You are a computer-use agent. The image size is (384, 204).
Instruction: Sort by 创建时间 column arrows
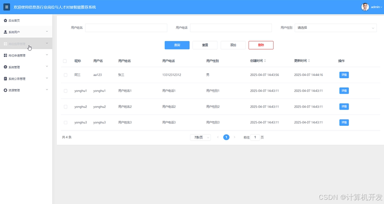point(265,61)
